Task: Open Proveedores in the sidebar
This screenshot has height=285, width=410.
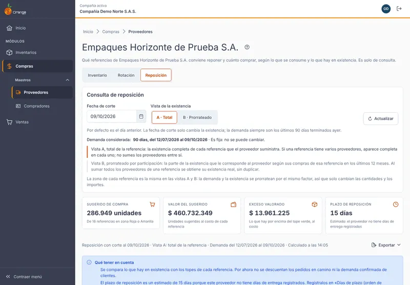Action: pyautogui.click(x=42, y=92)
